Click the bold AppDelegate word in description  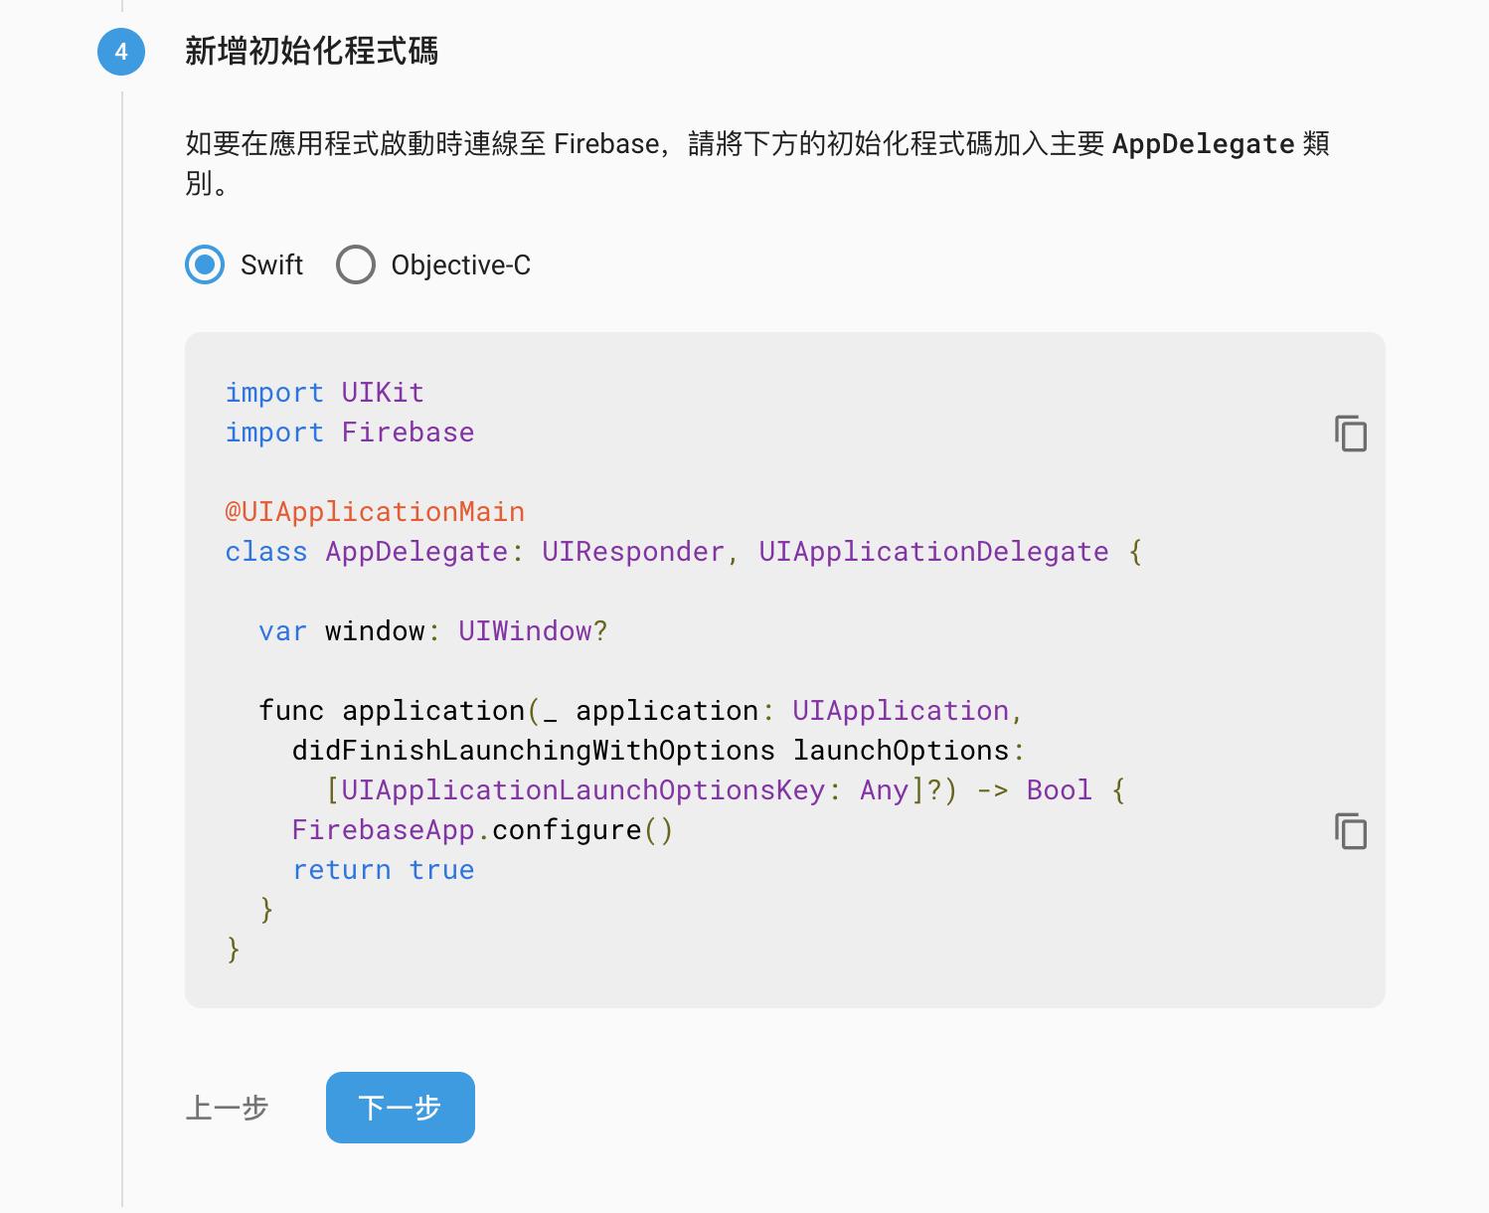click(x=1203, y=144)
